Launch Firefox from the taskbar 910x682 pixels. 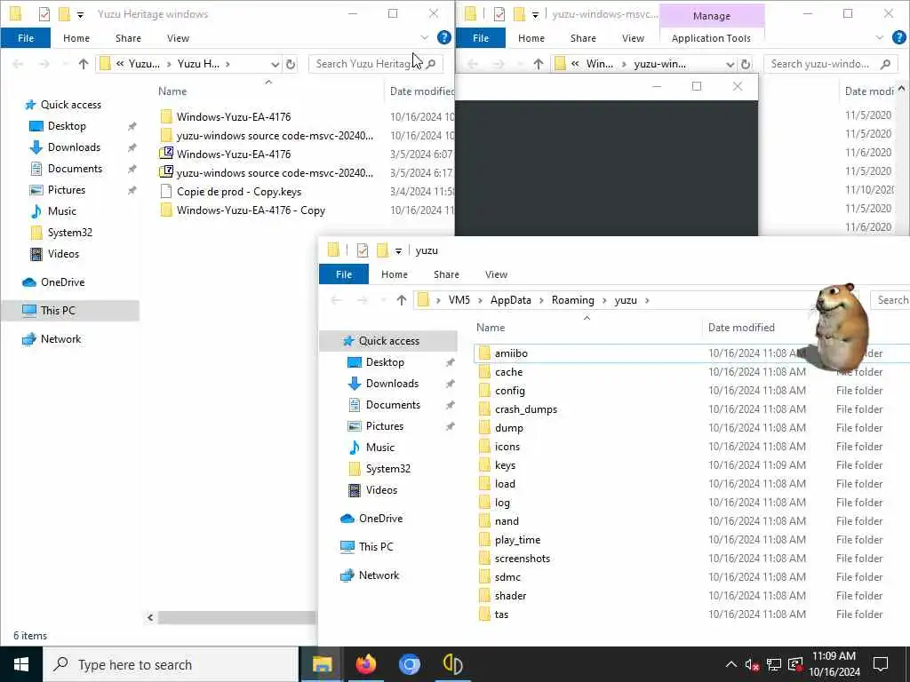coord(365,664)
